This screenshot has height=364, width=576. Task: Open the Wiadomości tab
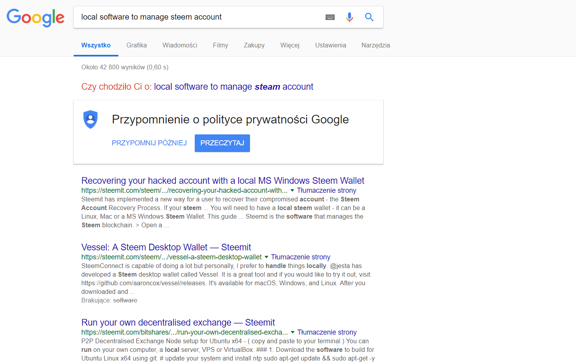[180, 45]
